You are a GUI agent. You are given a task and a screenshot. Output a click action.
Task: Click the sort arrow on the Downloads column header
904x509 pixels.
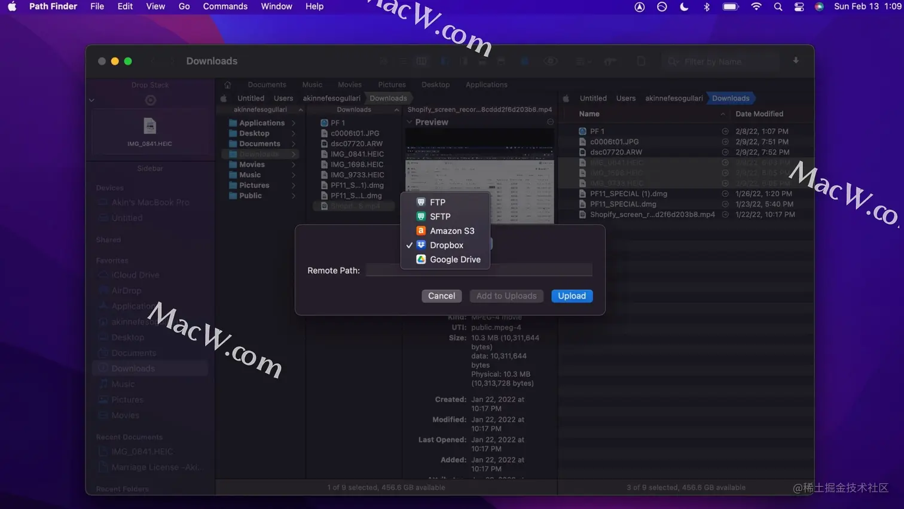coord(396,110)
